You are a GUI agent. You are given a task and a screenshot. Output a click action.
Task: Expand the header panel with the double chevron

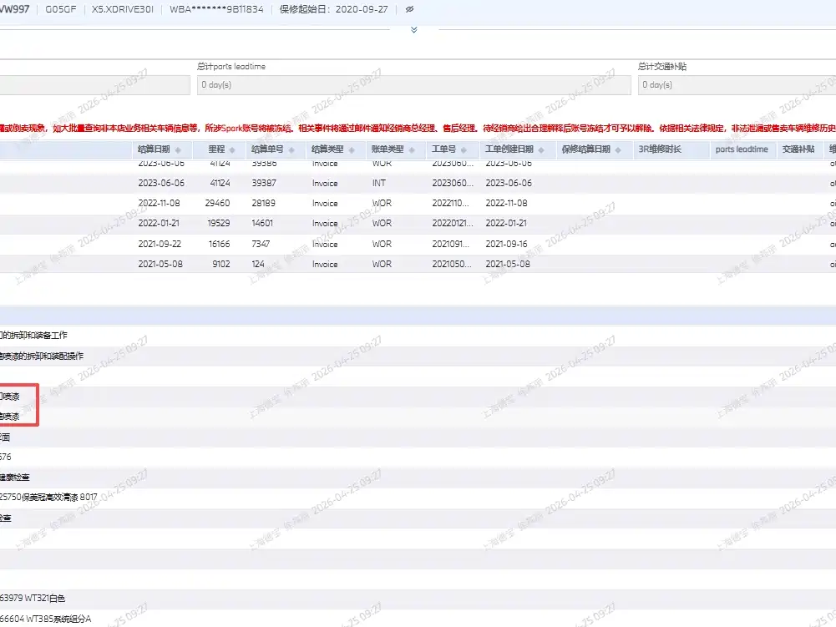click(x=413, y=30)
